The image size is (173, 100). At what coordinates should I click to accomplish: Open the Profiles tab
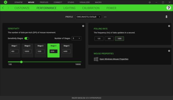point(44,2)
